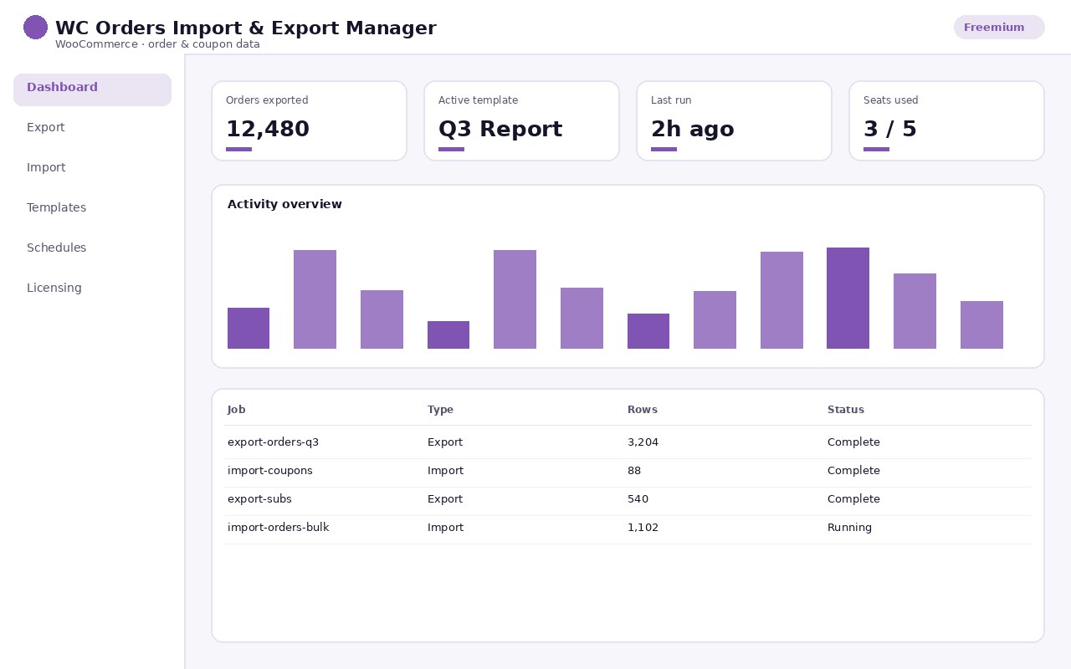Screen dimensions: 1071x669
Task: Select the 2h ago value
Action: coord(693,130)
